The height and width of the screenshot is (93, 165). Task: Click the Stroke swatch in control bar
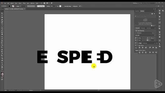pos(13,6)
